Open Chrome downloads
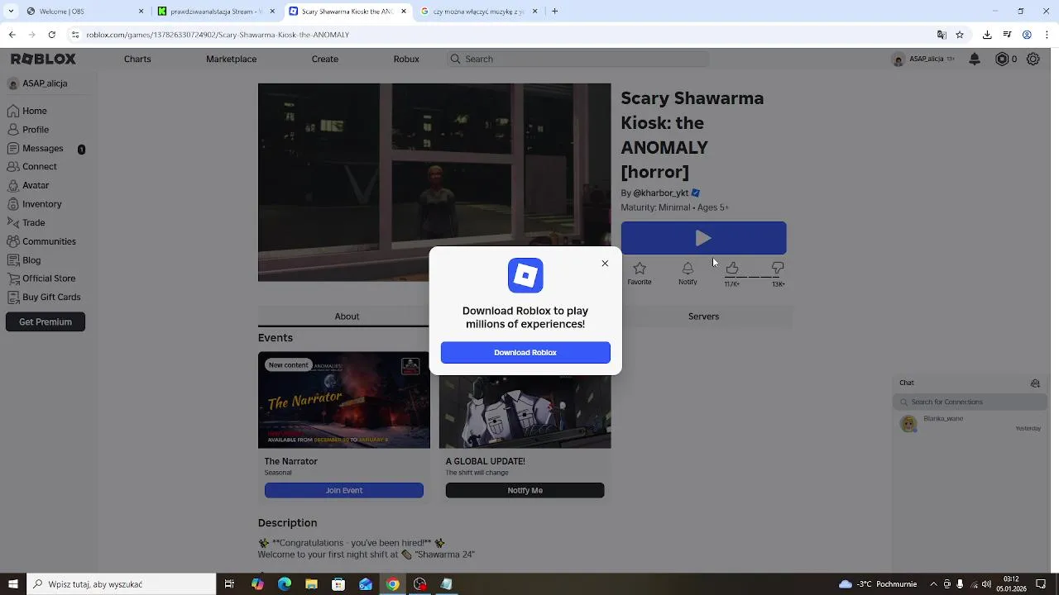This screenshot has height=595, width=1059. pyautogui.click(x=987, y=35)
